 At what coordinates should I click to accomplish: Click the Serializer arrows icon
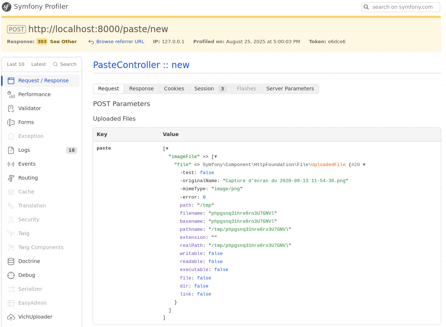(11, 289)
